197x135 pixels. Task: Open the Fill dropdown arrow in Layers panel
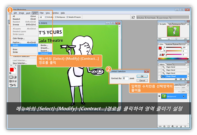click(188, 92)
